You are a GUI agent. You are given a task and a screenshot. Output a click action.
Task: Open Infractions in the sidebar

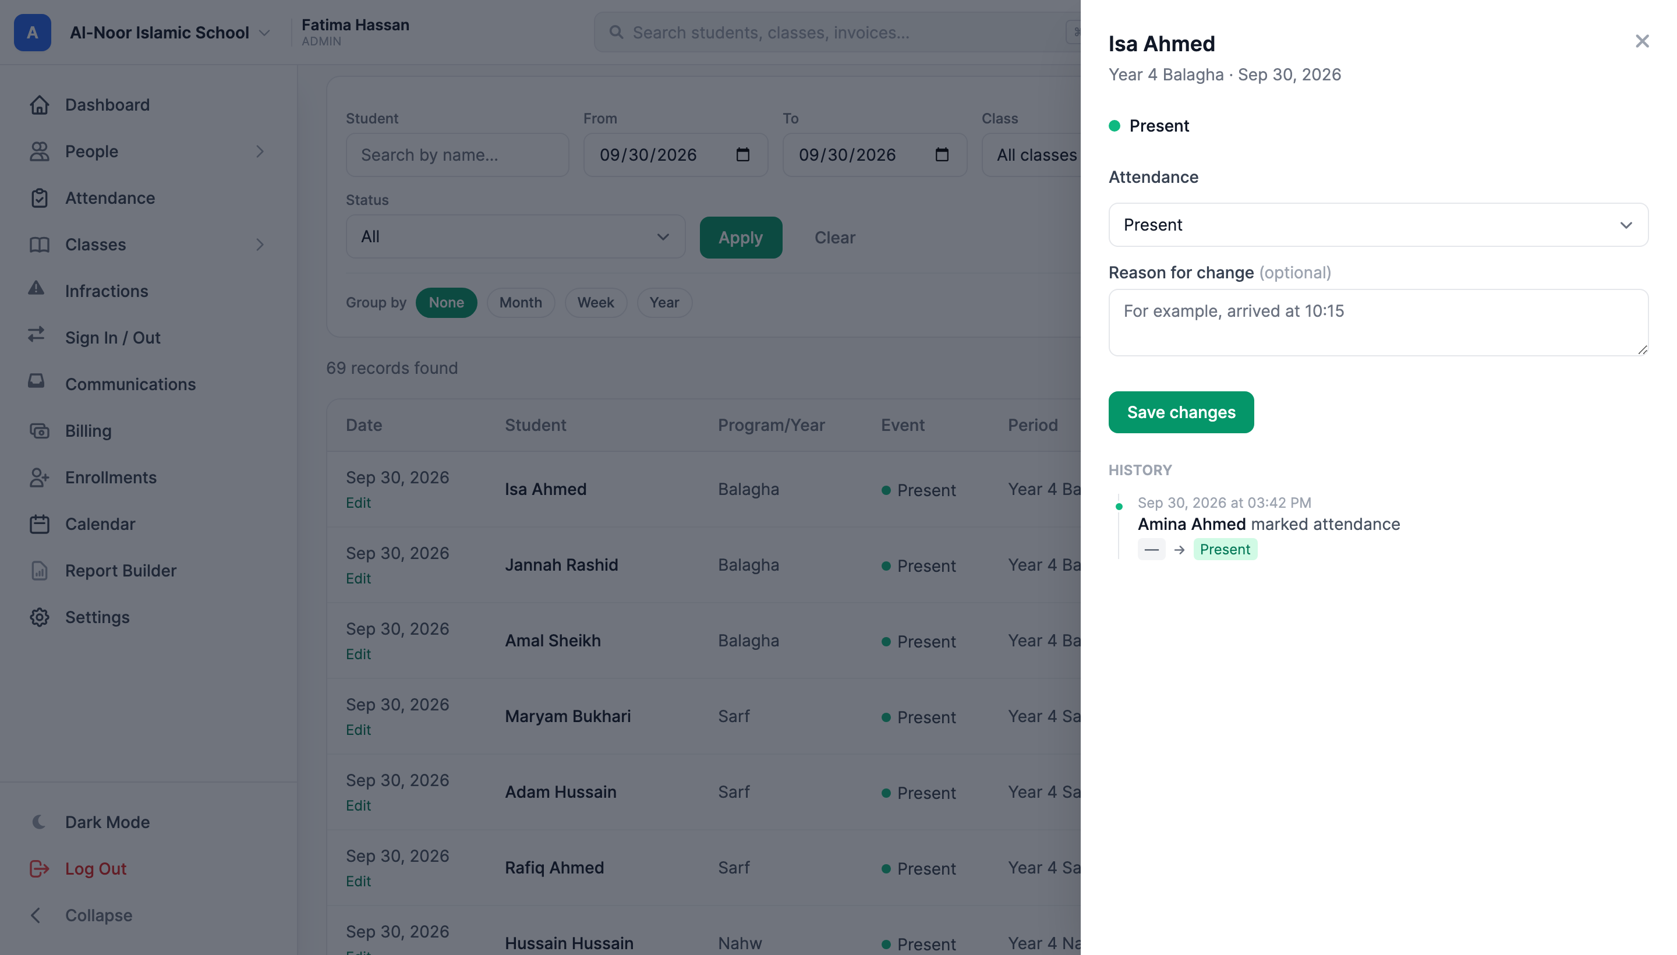coord(106,291)
